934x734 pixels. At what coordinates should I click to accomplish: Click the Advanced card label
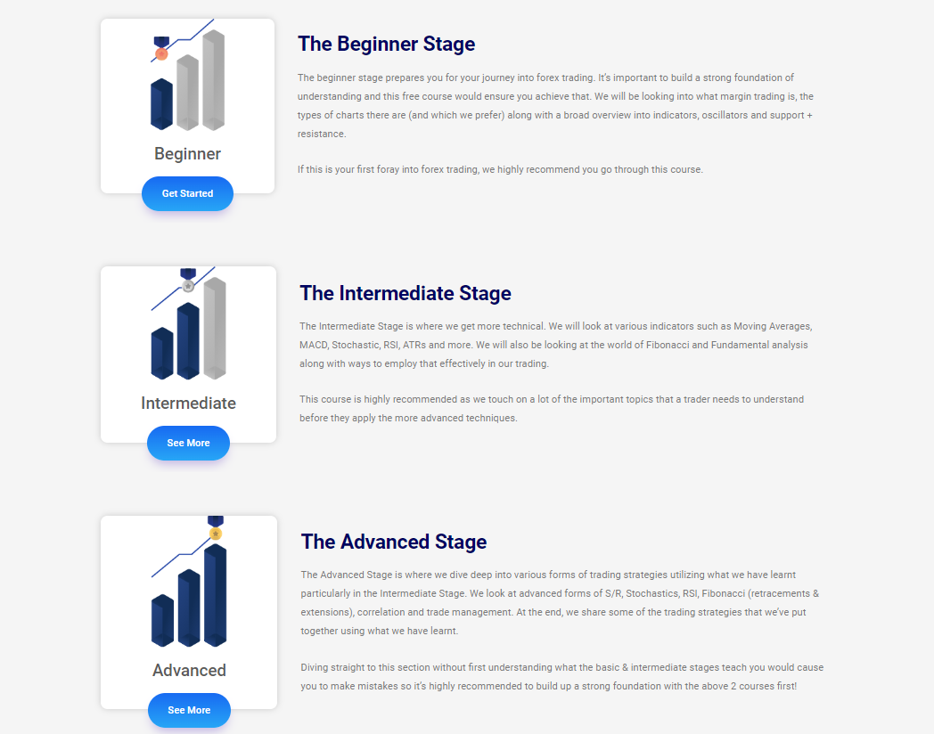[189, 670]
